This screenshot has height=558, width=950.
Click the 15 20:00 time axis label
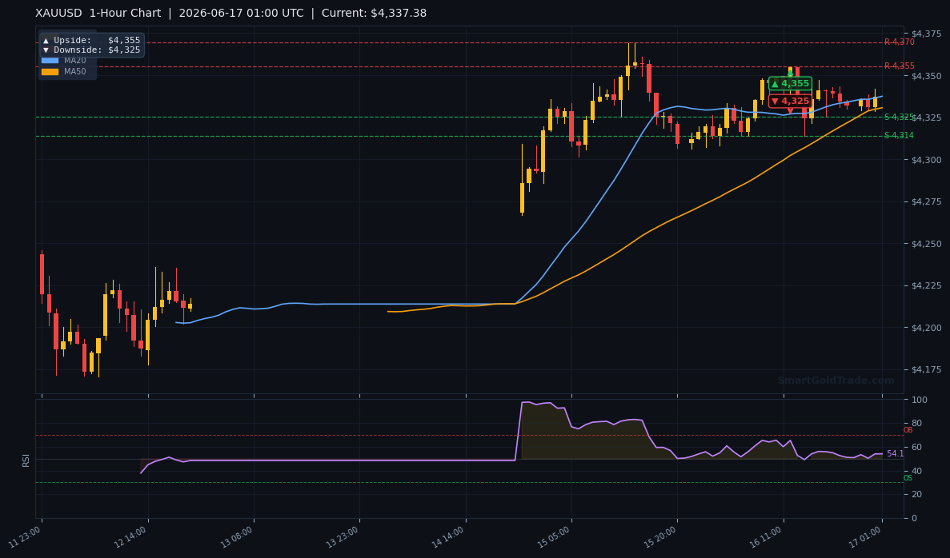pos(660,537)
